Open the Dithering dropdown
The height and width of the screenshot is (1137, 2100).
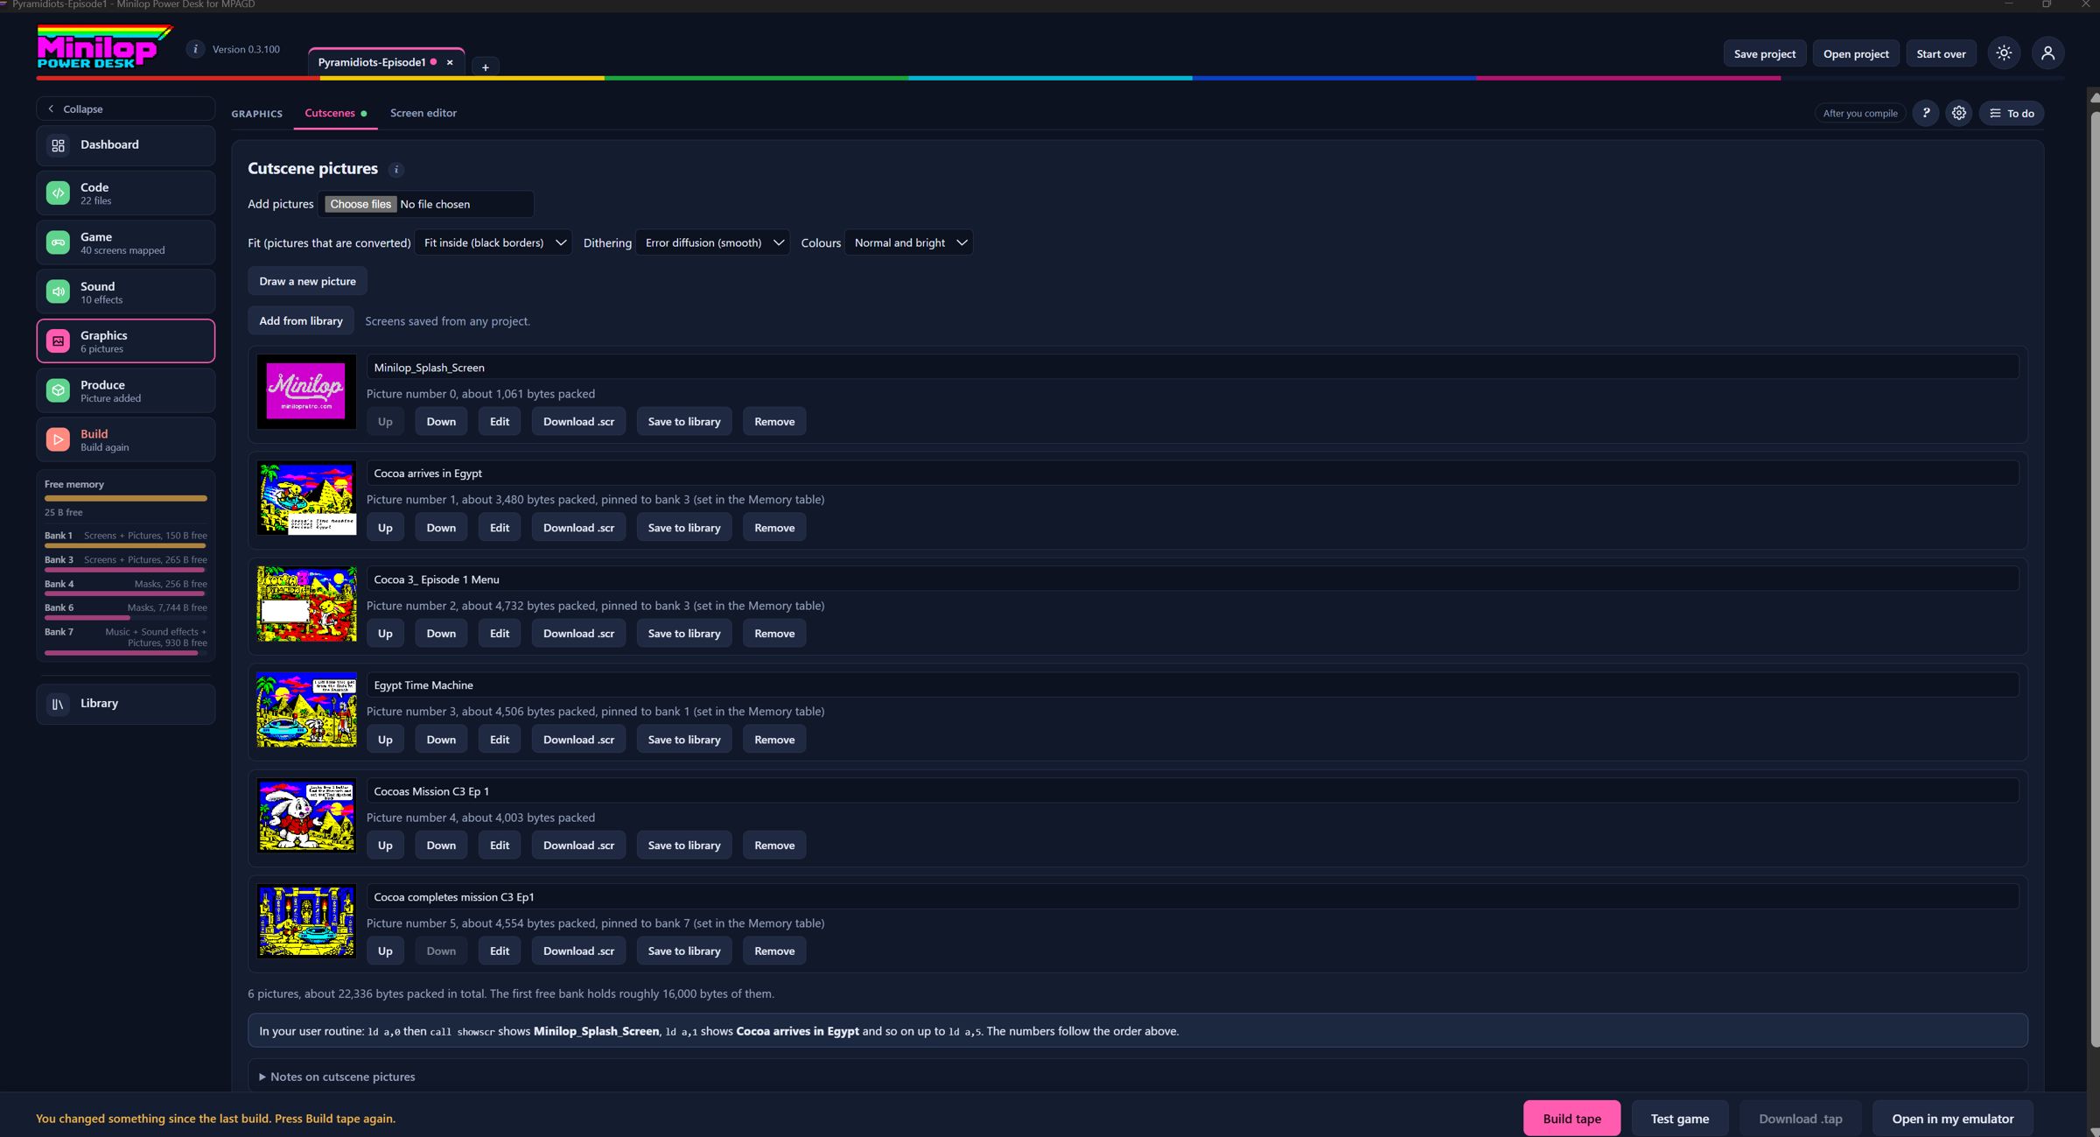tap(712, 242)
